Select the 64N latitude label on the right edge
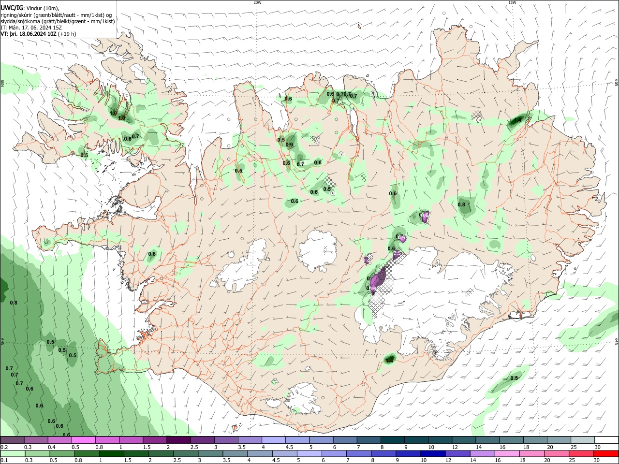Viewport: 619px width, 464px height. click(617, 342)
